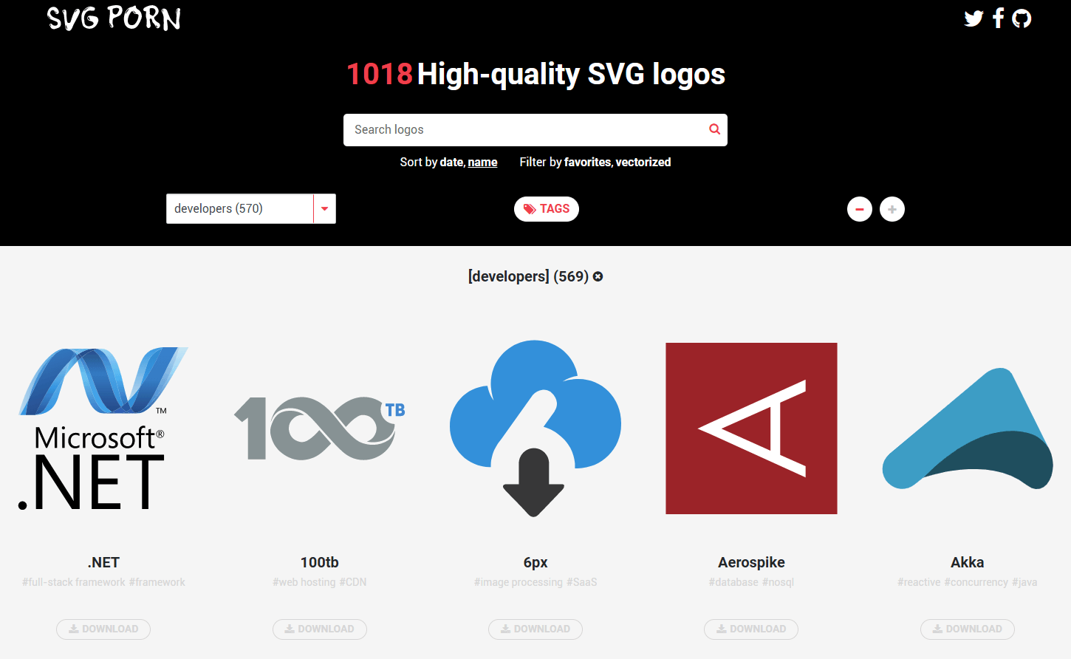
Task: Select the Akka logo thumbnail
Action: [967, 428]
